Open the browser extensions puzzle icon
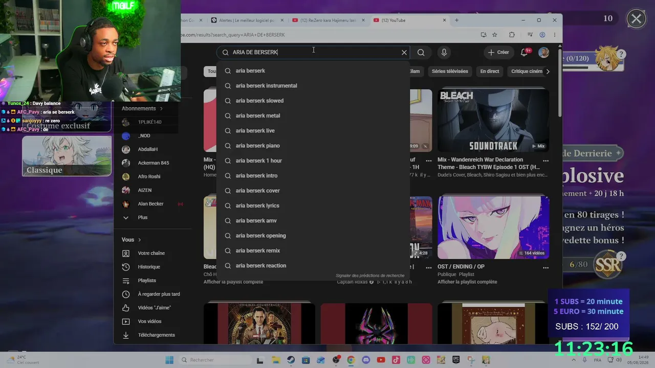 click(512, 35)
